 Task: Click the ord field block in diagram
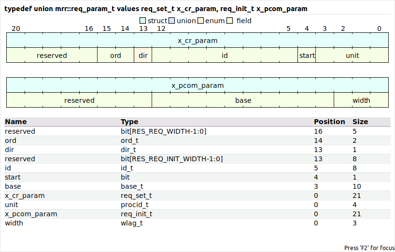coord(116,56)
